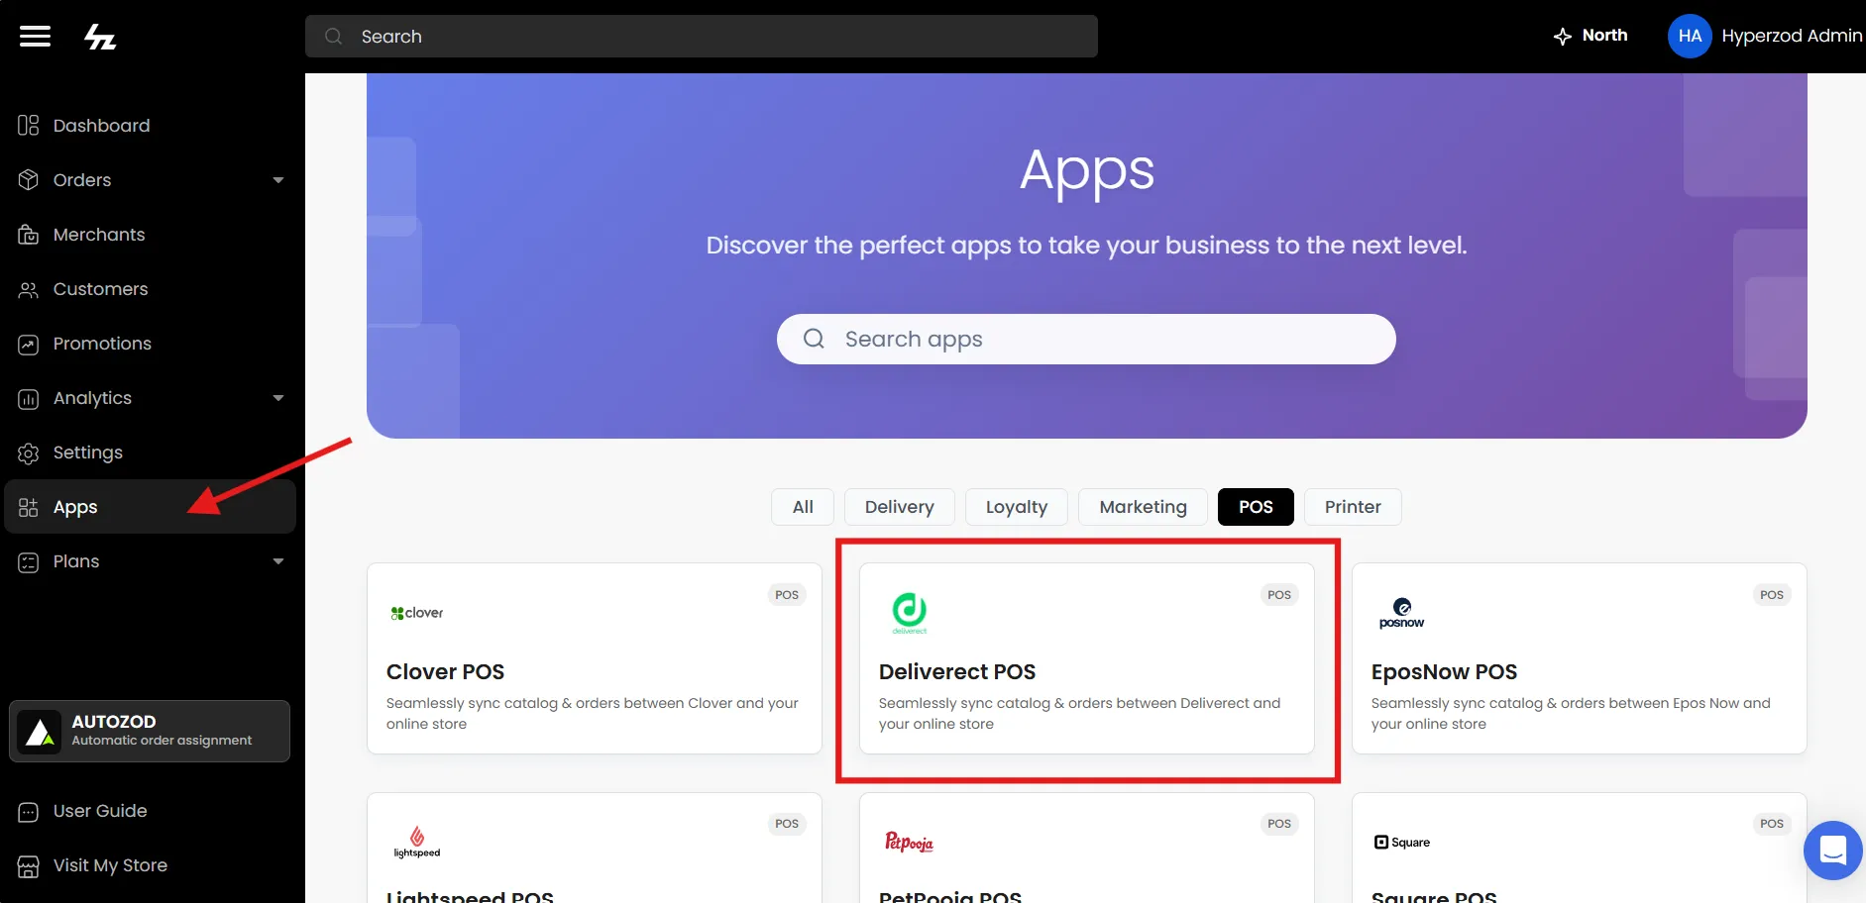The width and height of the screenshot is (1866, 903).
Task: Click the Orders box icon
Action: click(29, 180)
